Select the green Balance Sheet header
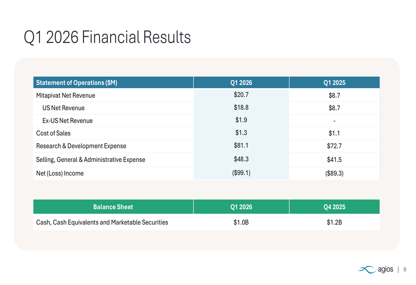The height and width of the screenshot is (285, 416). point(113,207)
